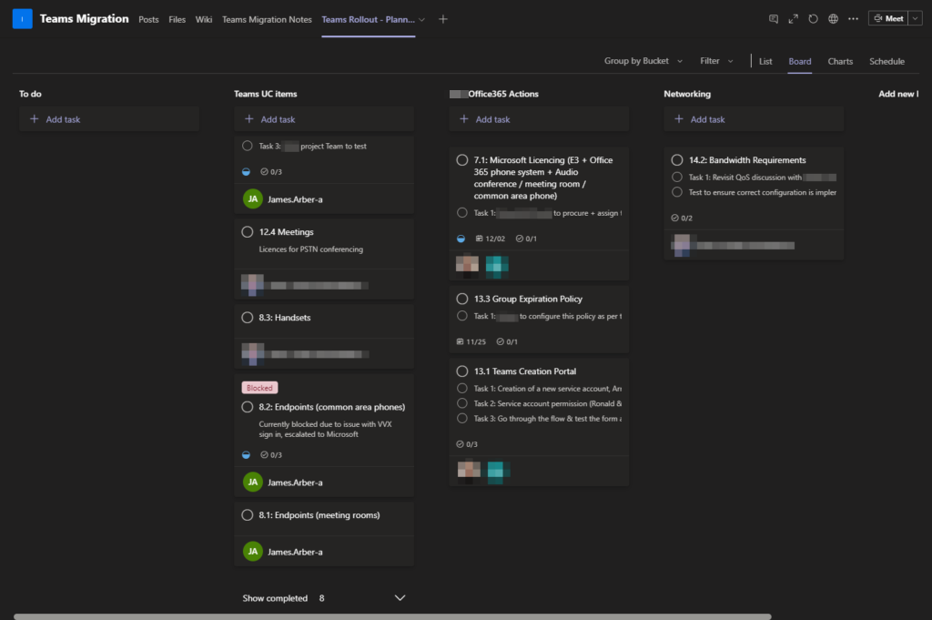
Task: Open the Wiki tab
Action: point(203,20)
